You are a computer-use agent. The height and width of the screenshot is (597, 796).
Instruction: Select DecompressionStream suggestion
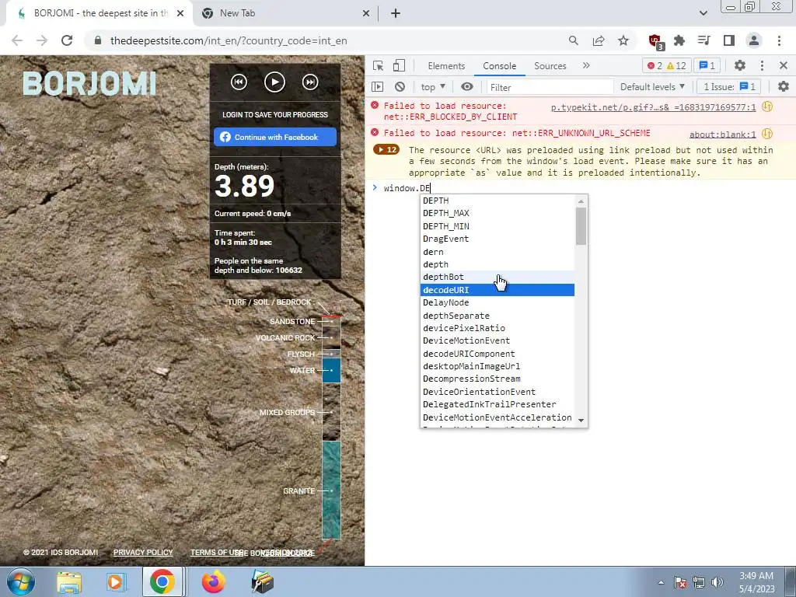(497, 379)
